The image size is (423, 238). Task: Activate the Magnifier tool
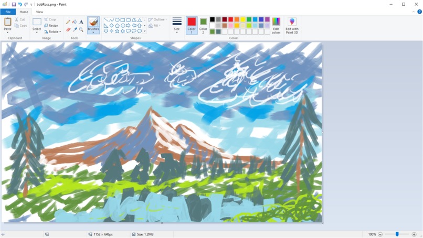(x=81, y=29)
